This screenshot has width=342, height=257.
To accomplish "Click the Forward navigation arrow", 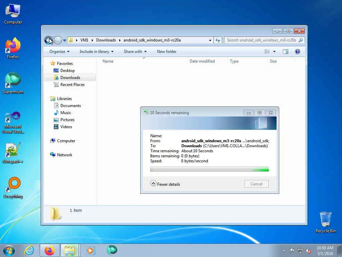I will tap(58, 40).
